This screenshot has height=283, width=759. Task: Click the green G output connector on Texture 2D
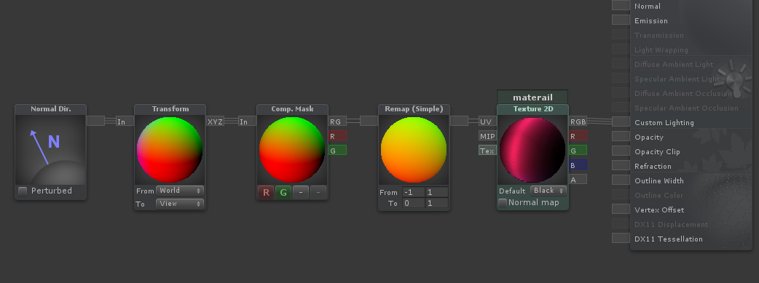point(578,151)
